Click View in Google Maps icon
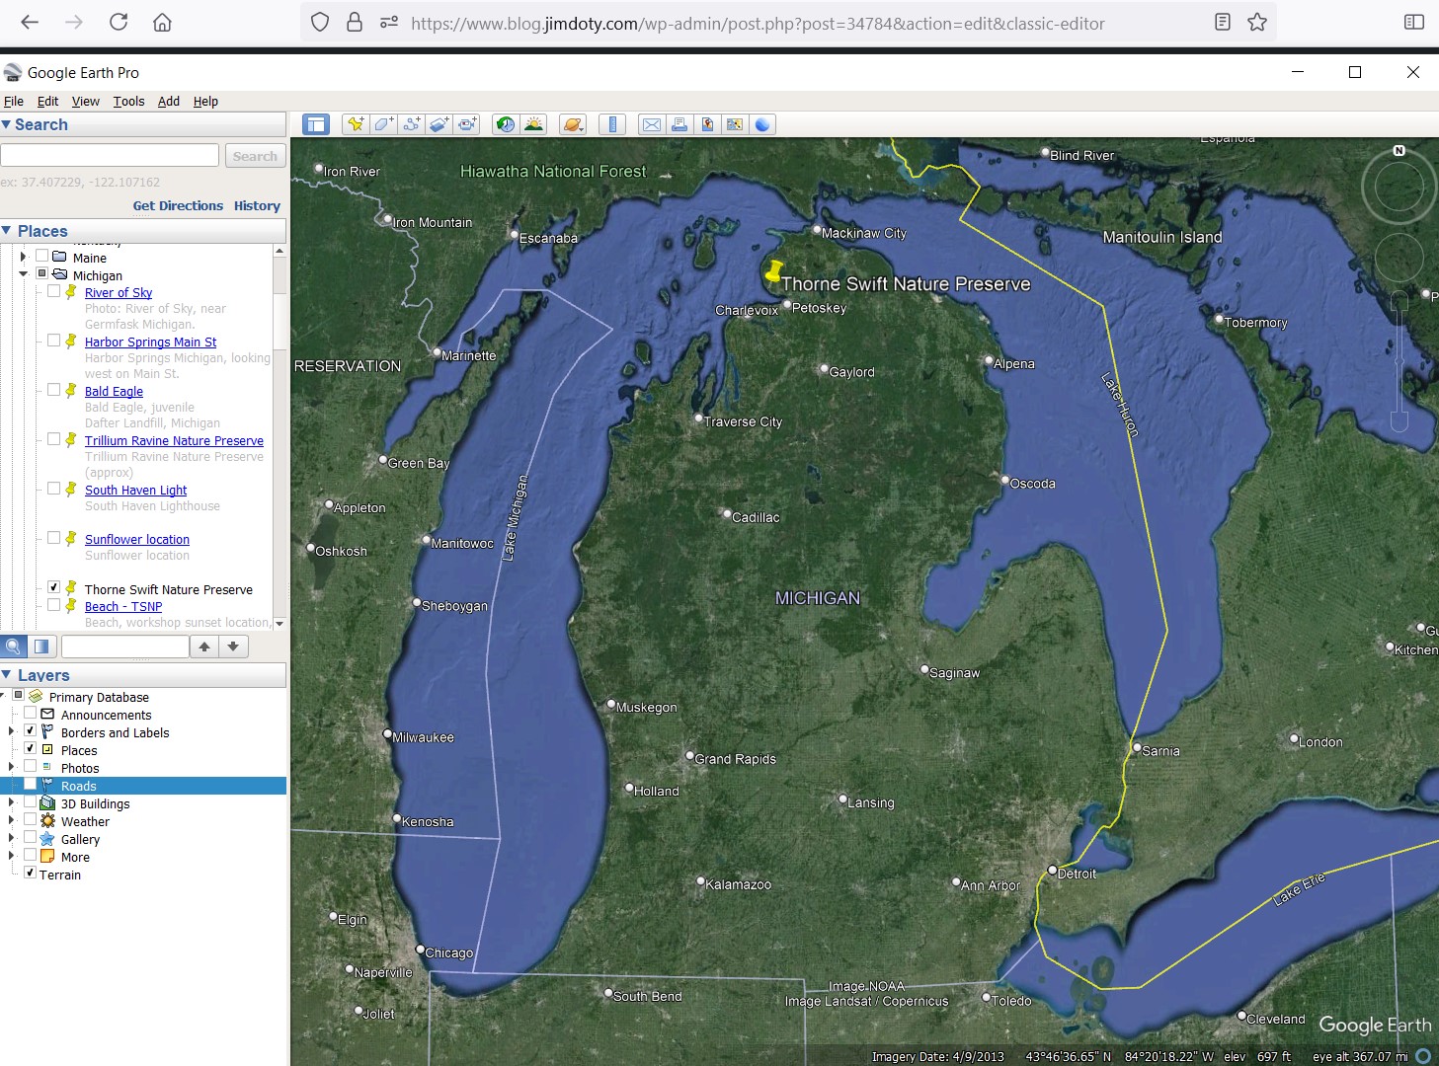 pos(735,124)
